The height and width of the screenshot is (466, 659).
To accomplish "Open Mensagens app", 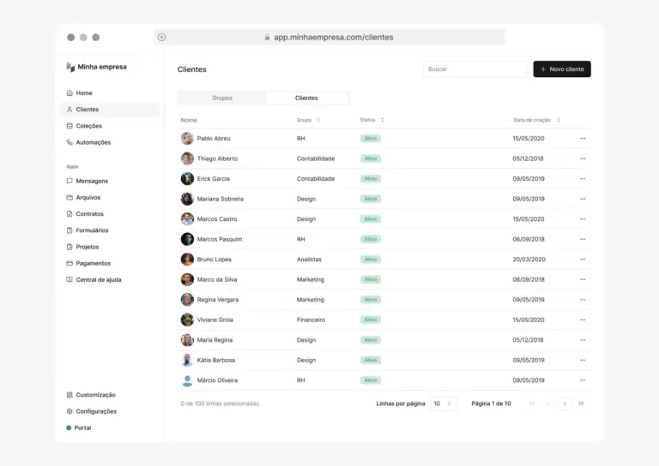I will coord(88,181).
